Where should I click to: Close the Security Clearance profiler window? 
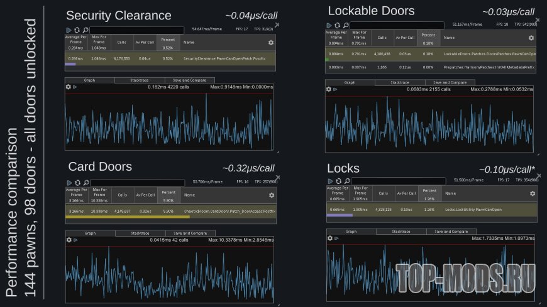pos(277,25)
